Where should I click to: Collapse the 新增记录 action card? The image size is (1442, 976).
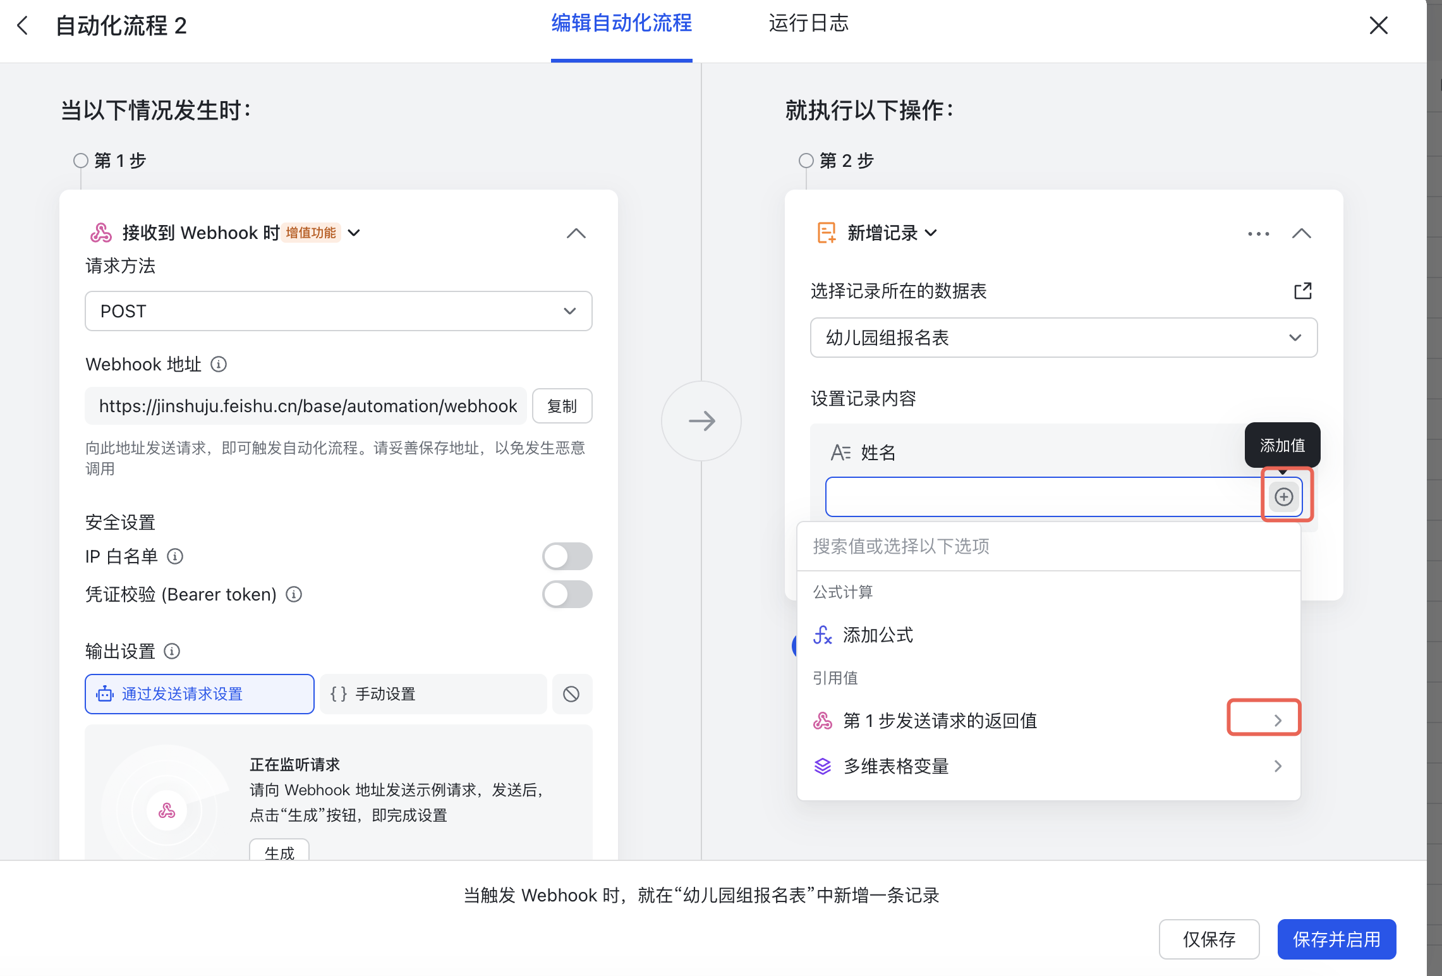point(1301,233)
